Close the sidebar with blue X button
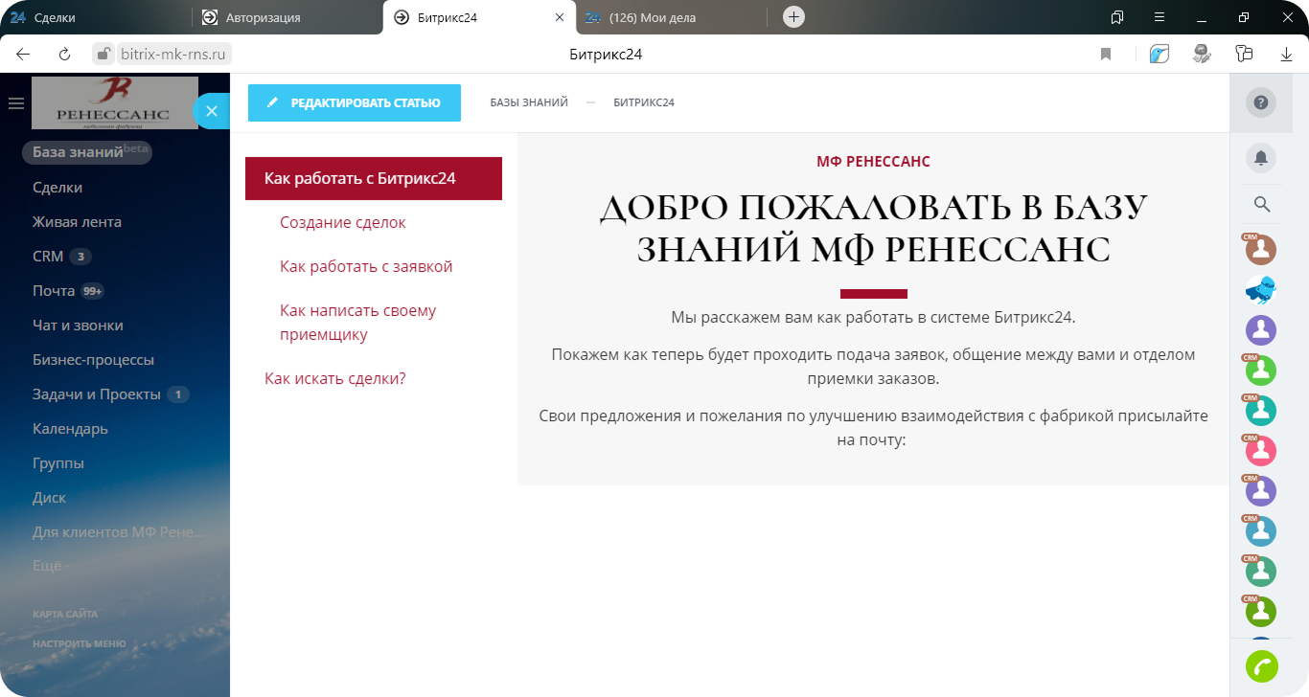 pos(212,111)
